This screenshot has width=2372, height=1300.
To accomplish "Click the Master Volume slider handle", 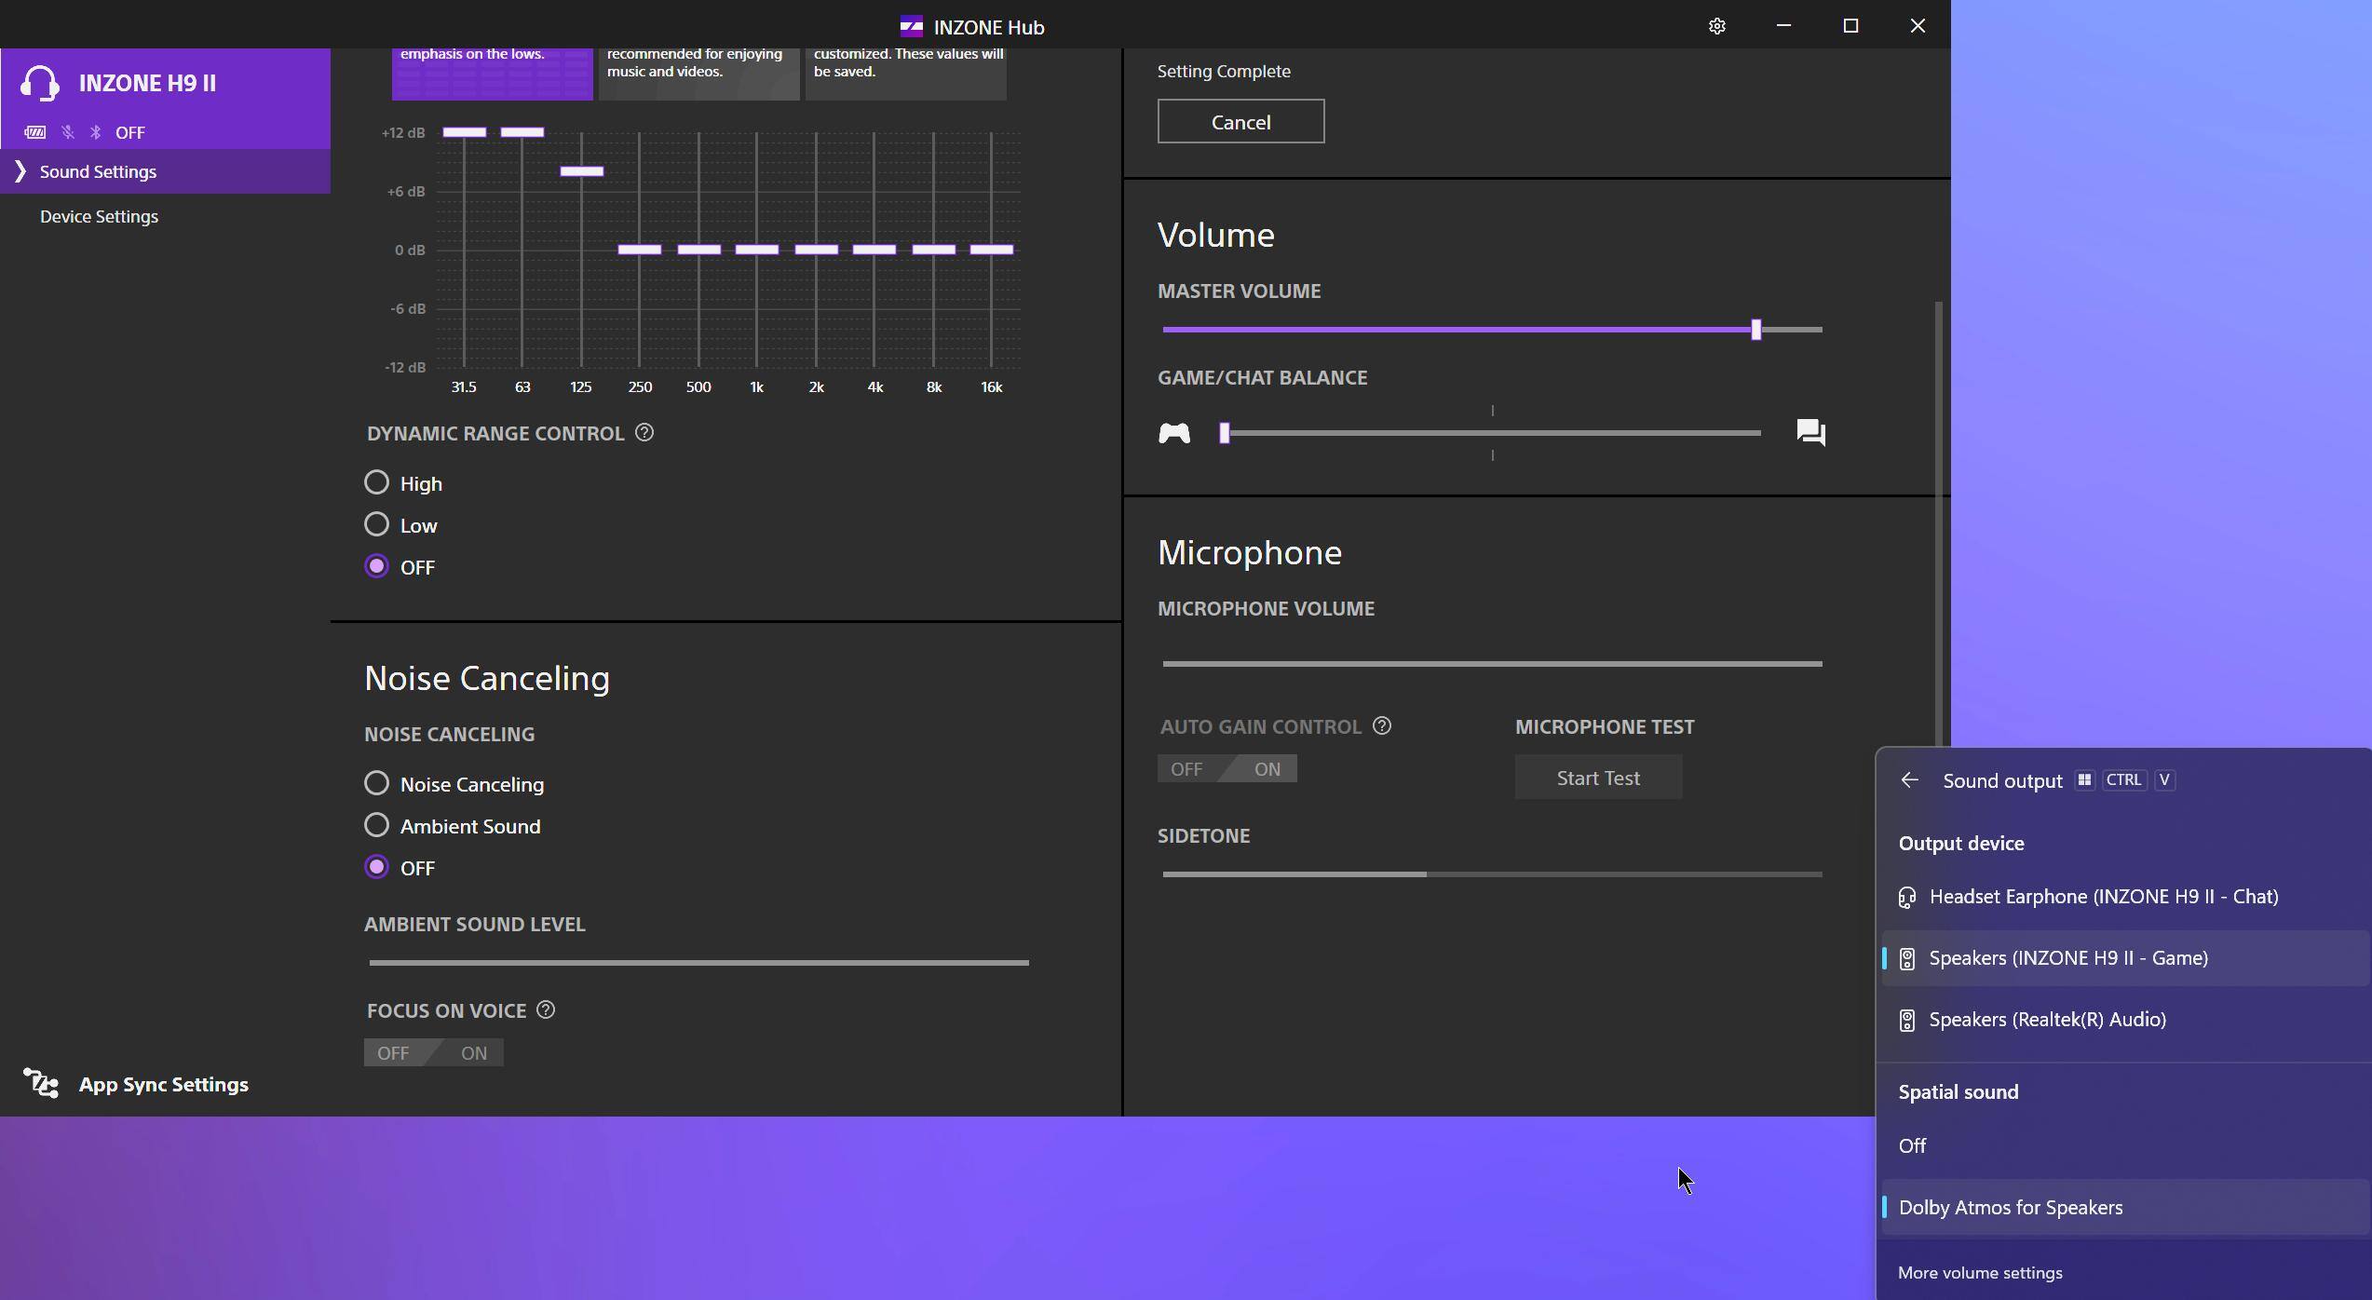I will (1755, 330).
